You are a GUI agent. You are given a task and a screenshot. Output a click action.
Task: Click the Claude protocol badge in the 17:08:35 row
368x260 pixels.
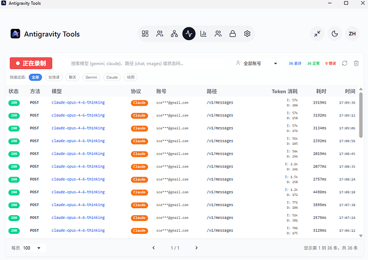[x=139, y=167]
